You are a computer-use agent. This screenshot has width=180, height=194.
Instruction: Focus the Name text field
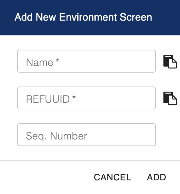(x=87, y=61)
